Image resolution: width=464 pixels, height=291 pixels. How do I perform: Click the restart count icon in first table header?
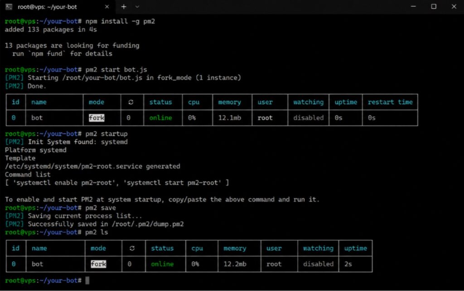coord(130,102)
